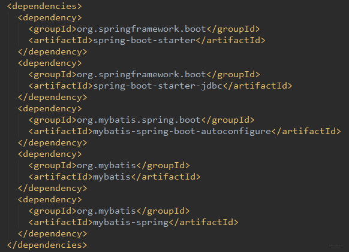Click the last opening dependency tag
This screenshot has height=252, width=349.
[x=50, y=199]
